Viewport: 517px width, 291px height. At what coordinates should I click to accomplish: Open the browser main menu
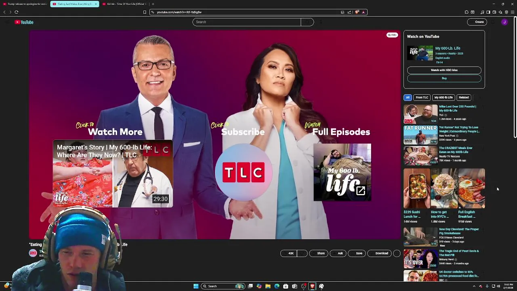[513, 12]
